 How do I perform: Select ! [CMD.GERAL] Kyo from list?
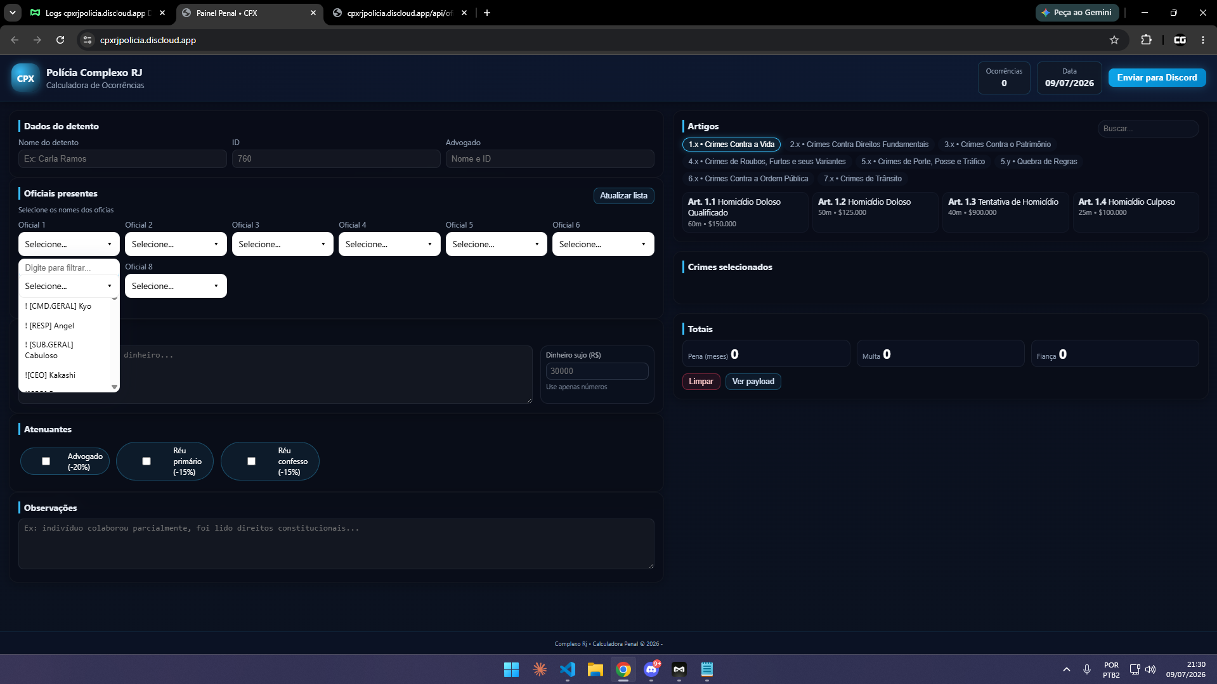[x=65, y=306]
